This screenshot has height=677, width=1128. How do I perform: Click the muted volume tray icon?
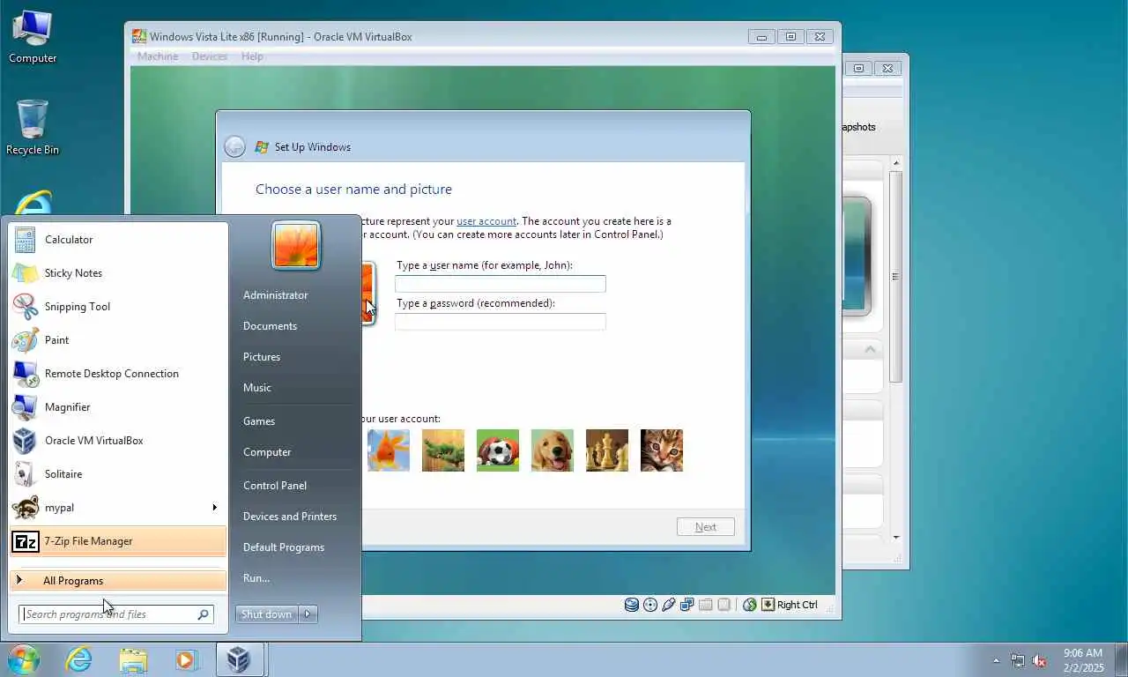(x=1040, y=660)
